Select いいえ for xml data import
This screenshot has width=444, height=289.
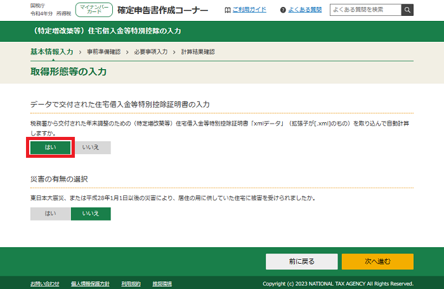pyautogui.click(x=91, y=147)
